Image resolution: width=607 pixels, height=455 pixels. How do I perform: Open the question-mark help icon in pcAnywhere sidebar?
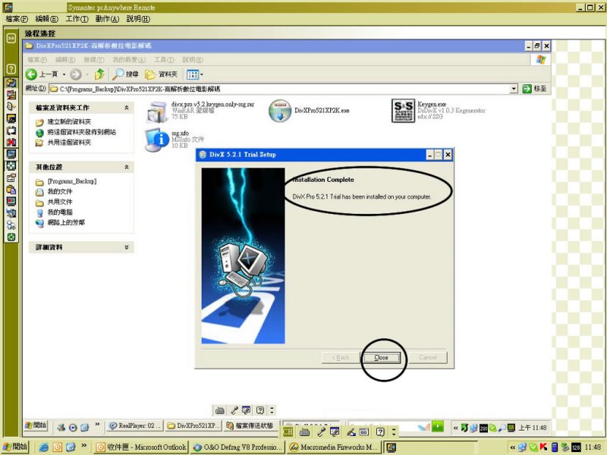click(11, 69)
